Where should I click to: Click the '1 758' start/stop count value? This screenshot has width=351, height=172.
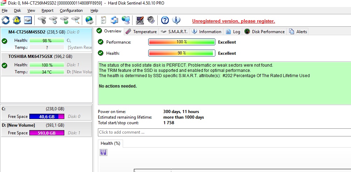pyautogui.click(x=169, y=123)
